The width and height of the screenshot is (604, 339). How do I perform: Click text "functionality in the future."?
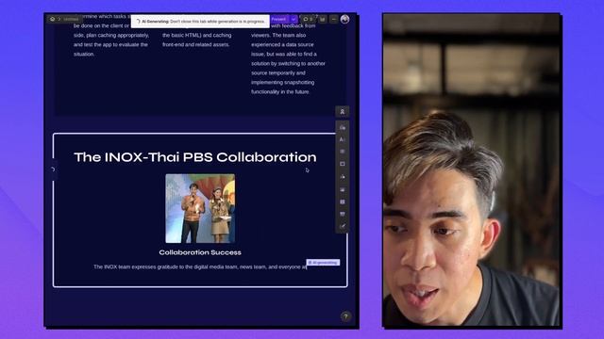(280, 92)
